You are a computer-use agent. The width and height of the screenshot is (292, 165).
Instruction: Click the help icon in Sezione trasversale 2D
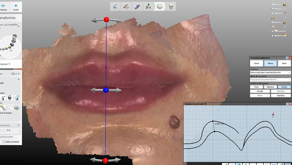pos(287,104)
